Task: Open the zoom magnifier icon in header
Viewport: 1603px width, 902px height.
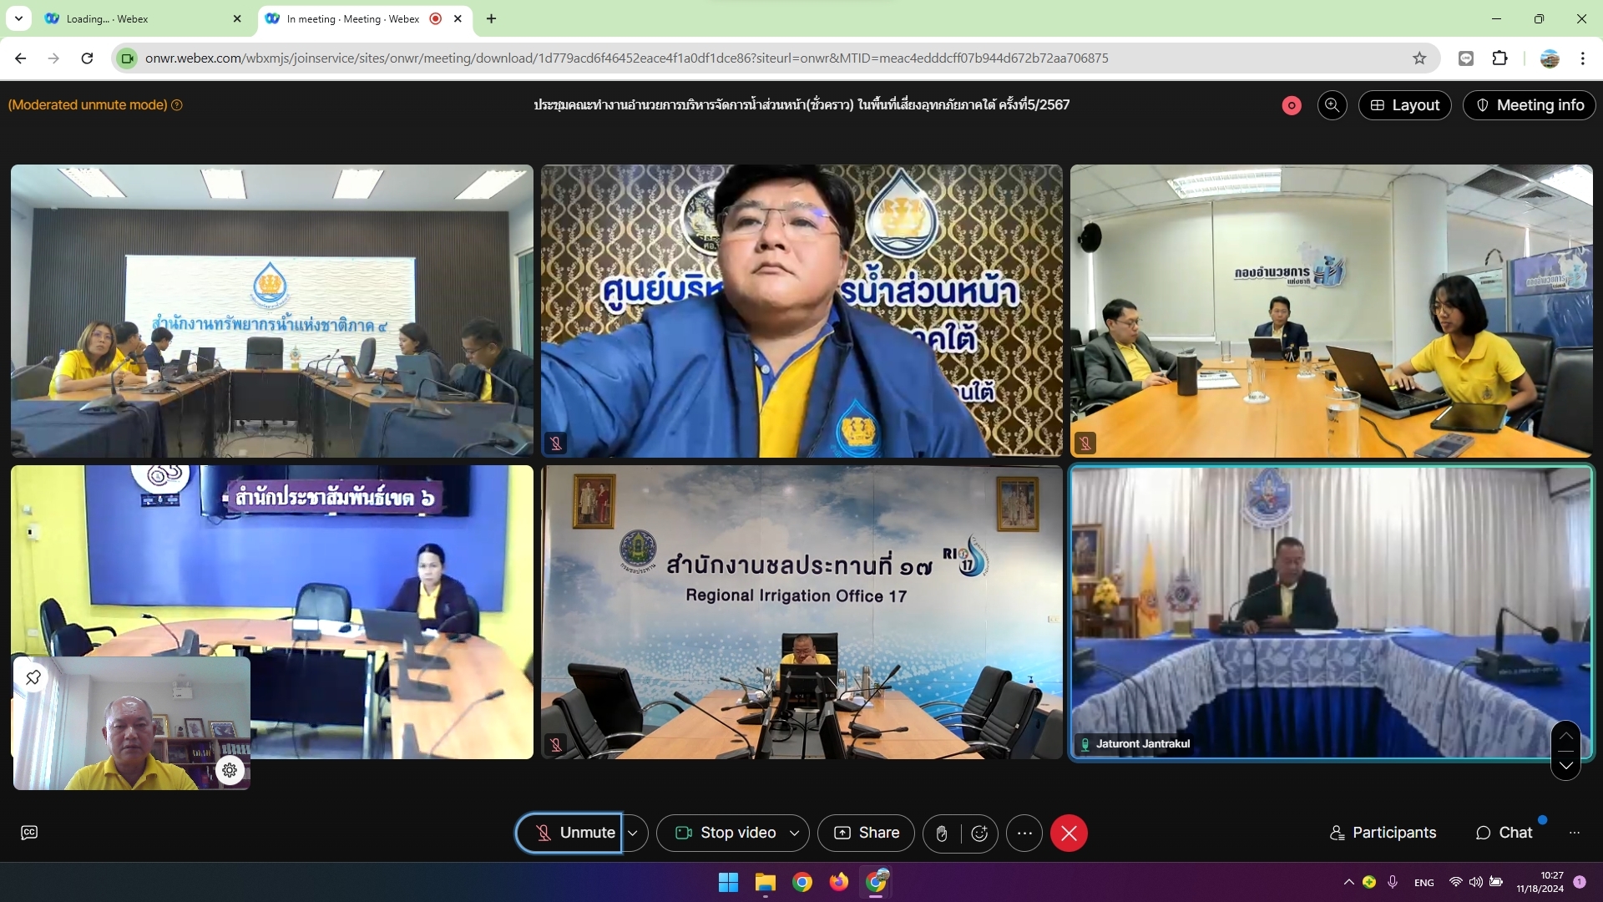Action: pyautogui.click(x=1332, y=105)
